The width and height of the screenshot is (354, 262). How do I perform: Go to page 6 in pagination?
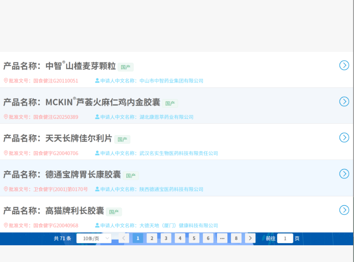208,238
